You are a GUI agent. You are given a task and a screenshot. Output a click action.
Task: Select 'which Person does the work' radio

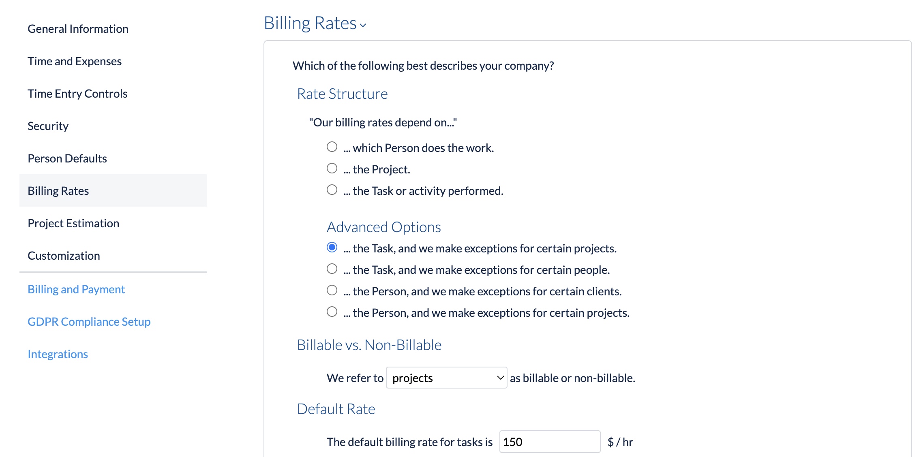[x=332, y=147]
